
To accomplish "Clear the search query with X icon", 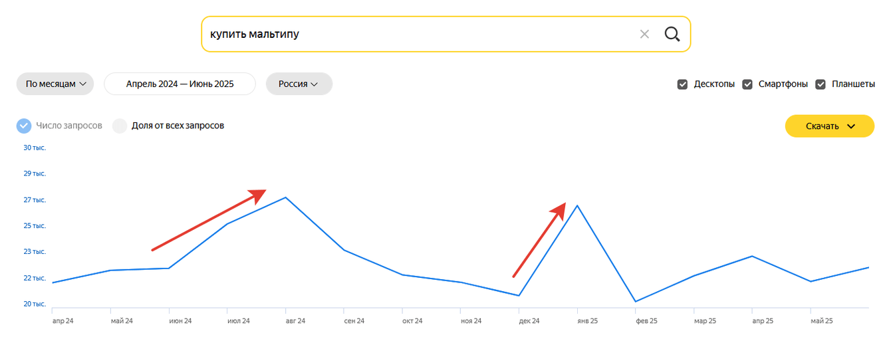I will point(644,34).
